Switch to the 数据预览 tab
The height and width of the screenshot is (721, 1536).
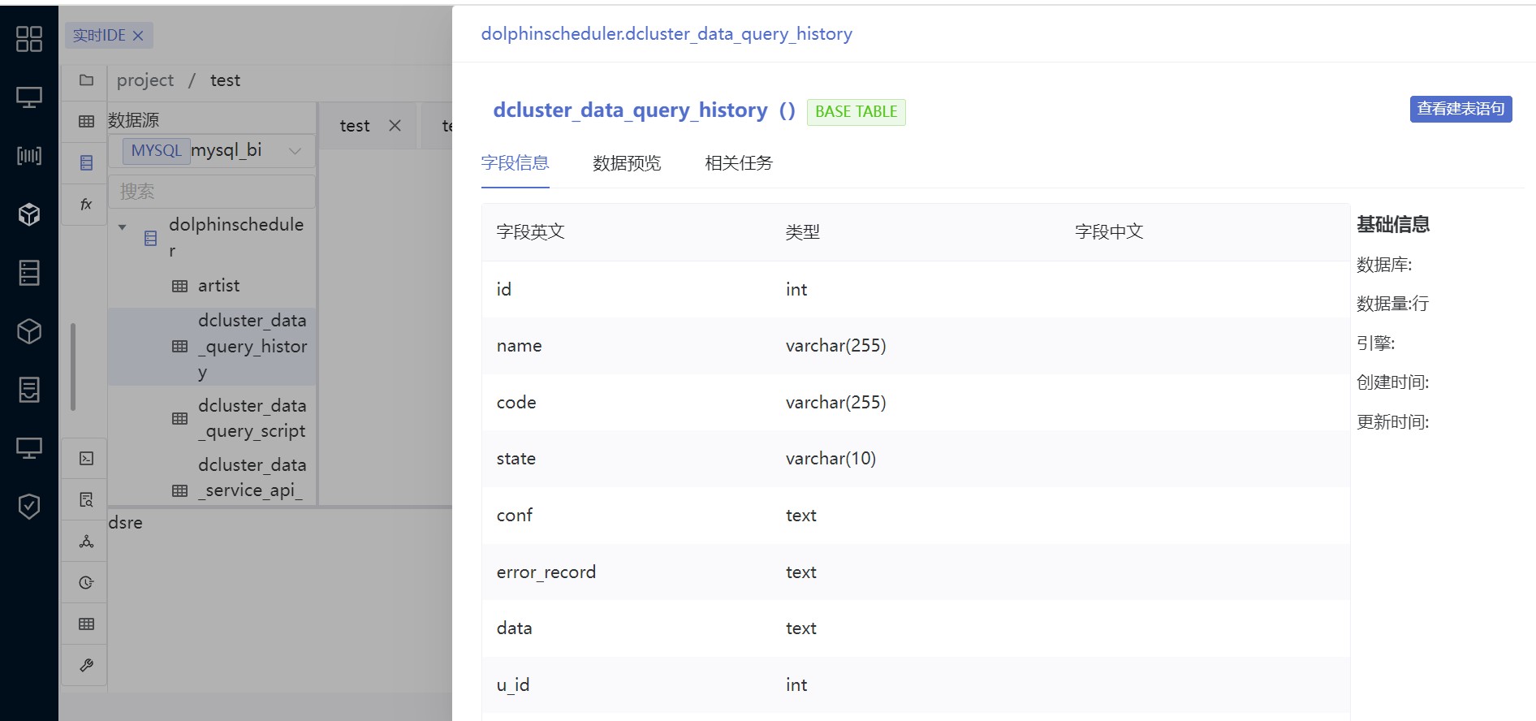click(x=627, y=163)
